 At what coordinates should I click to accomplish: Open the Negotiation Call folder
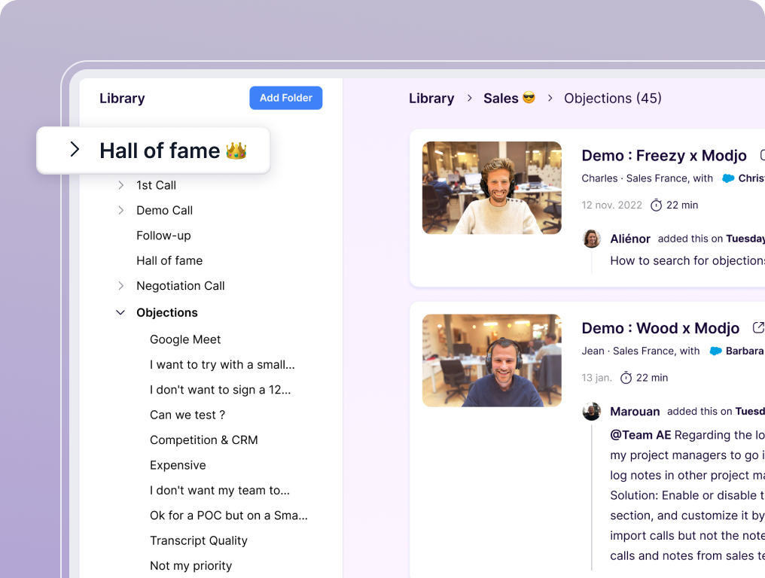point(181,286)
